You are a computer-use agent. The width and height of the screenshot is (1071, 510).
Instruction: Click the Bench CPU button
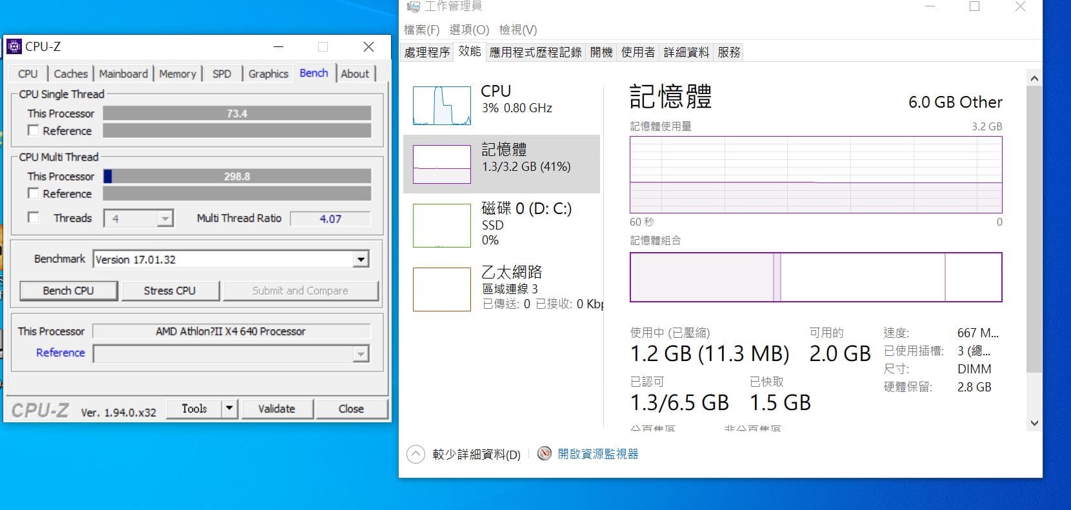coord(68,291)
